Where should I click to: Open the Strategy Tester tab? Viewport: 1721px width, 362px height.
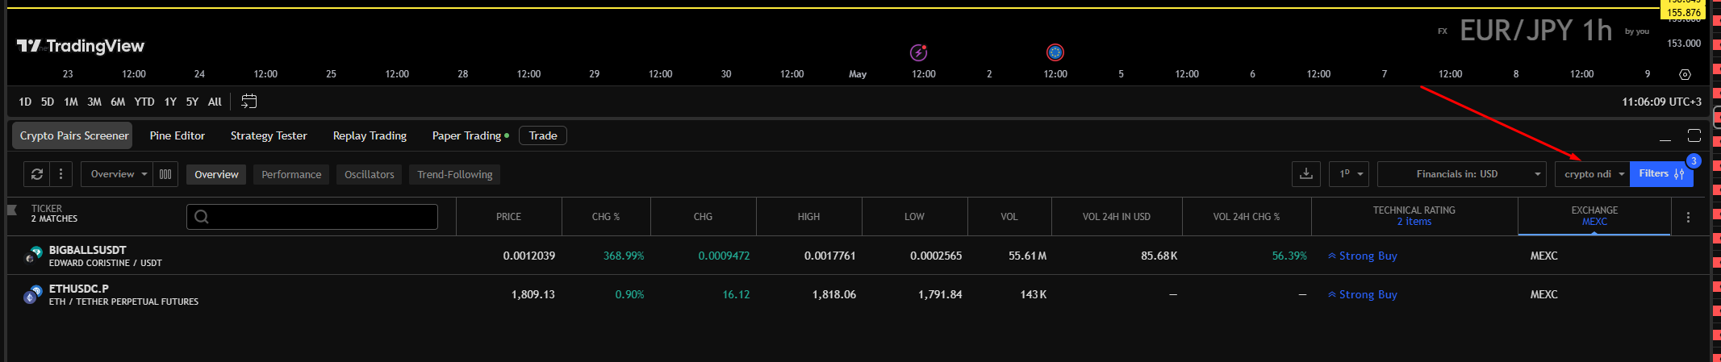tap(269, 135)
